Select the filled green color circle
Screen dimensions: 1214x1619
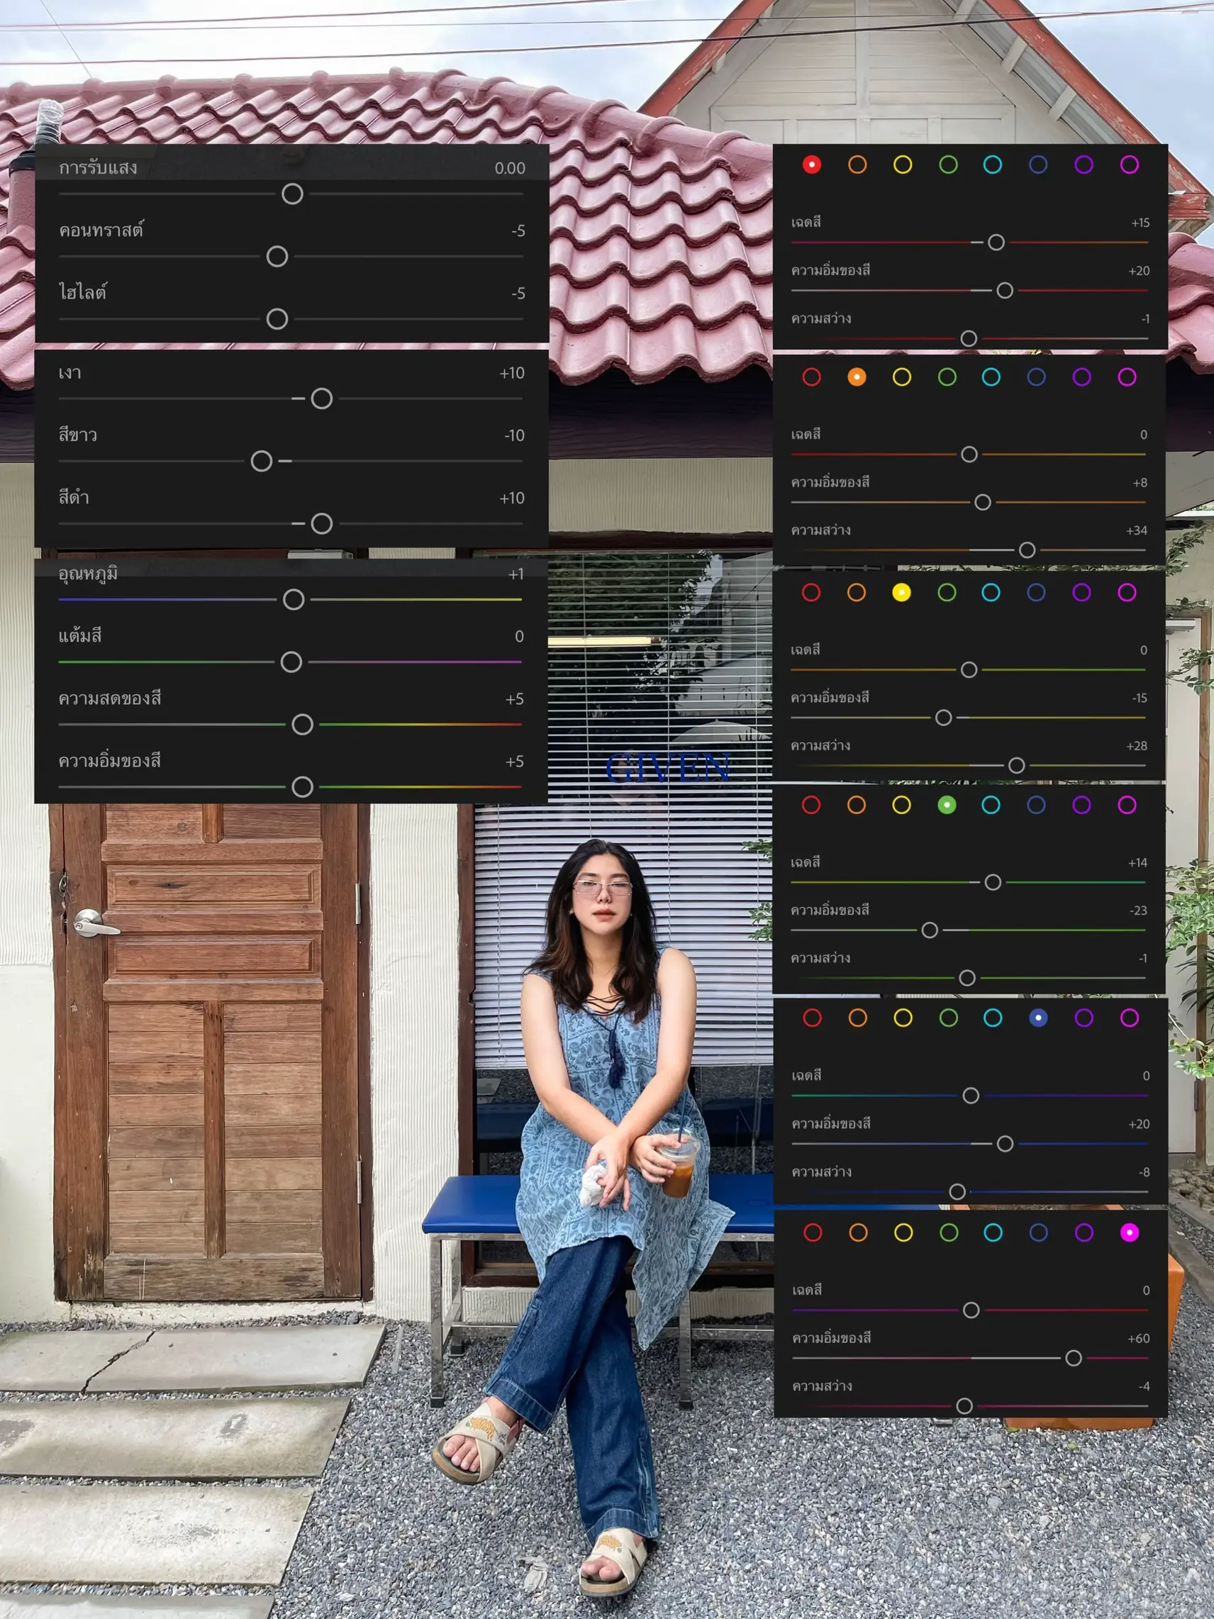947,805
